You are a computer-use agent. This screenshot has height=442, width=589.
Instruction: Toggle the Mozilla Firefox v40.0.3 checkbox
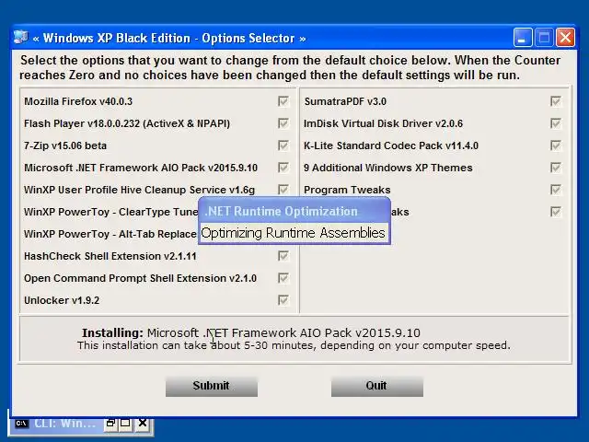click(x=283, y=101)
